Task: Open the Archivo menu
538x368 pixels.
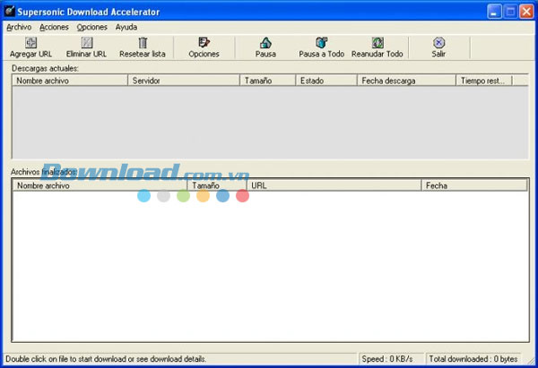Action: click(x=19, y=27)
